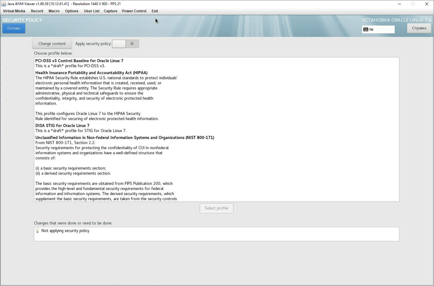This screenshot has height=286, width=434.
Task: Click the Справка help button
Action: point(419,28)
